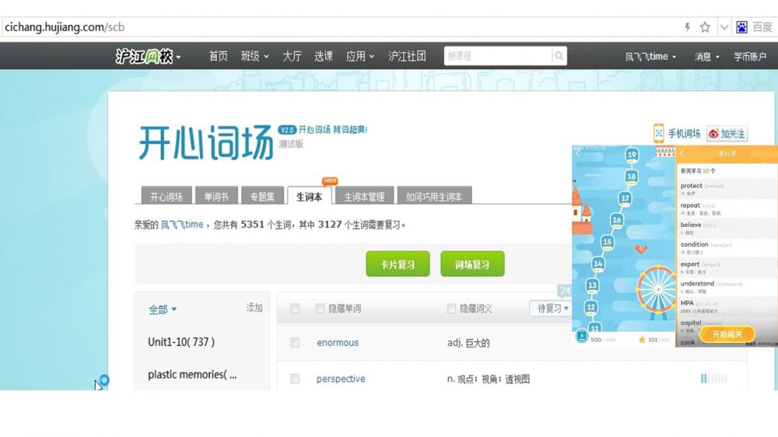Image resolution: width=778 pixels, height=437 pixels.
Task: Open the 待复习 filter dropdown
Action: tap(552, 309)
